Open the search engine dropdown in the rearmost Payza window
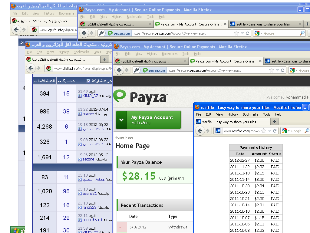Screen dimensions: 310x233 pyautogui.click(x=261, y=33)
